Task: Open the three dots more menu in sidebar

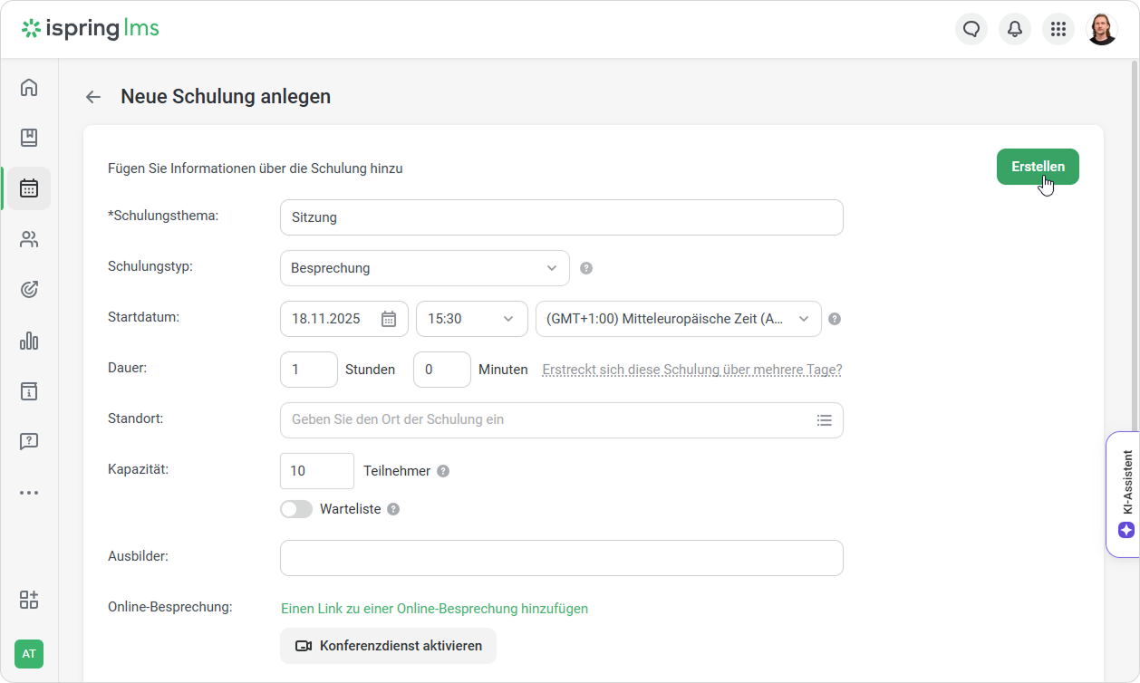Action: point(29,493)
